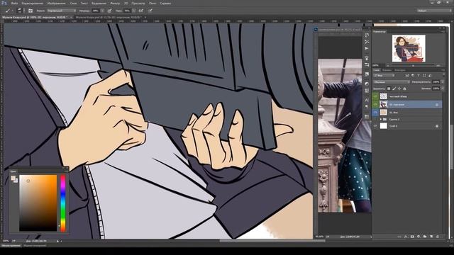This screenshot has width=454, height=255.
Task: Open the Фильтр menu
Action: point(115,4)
